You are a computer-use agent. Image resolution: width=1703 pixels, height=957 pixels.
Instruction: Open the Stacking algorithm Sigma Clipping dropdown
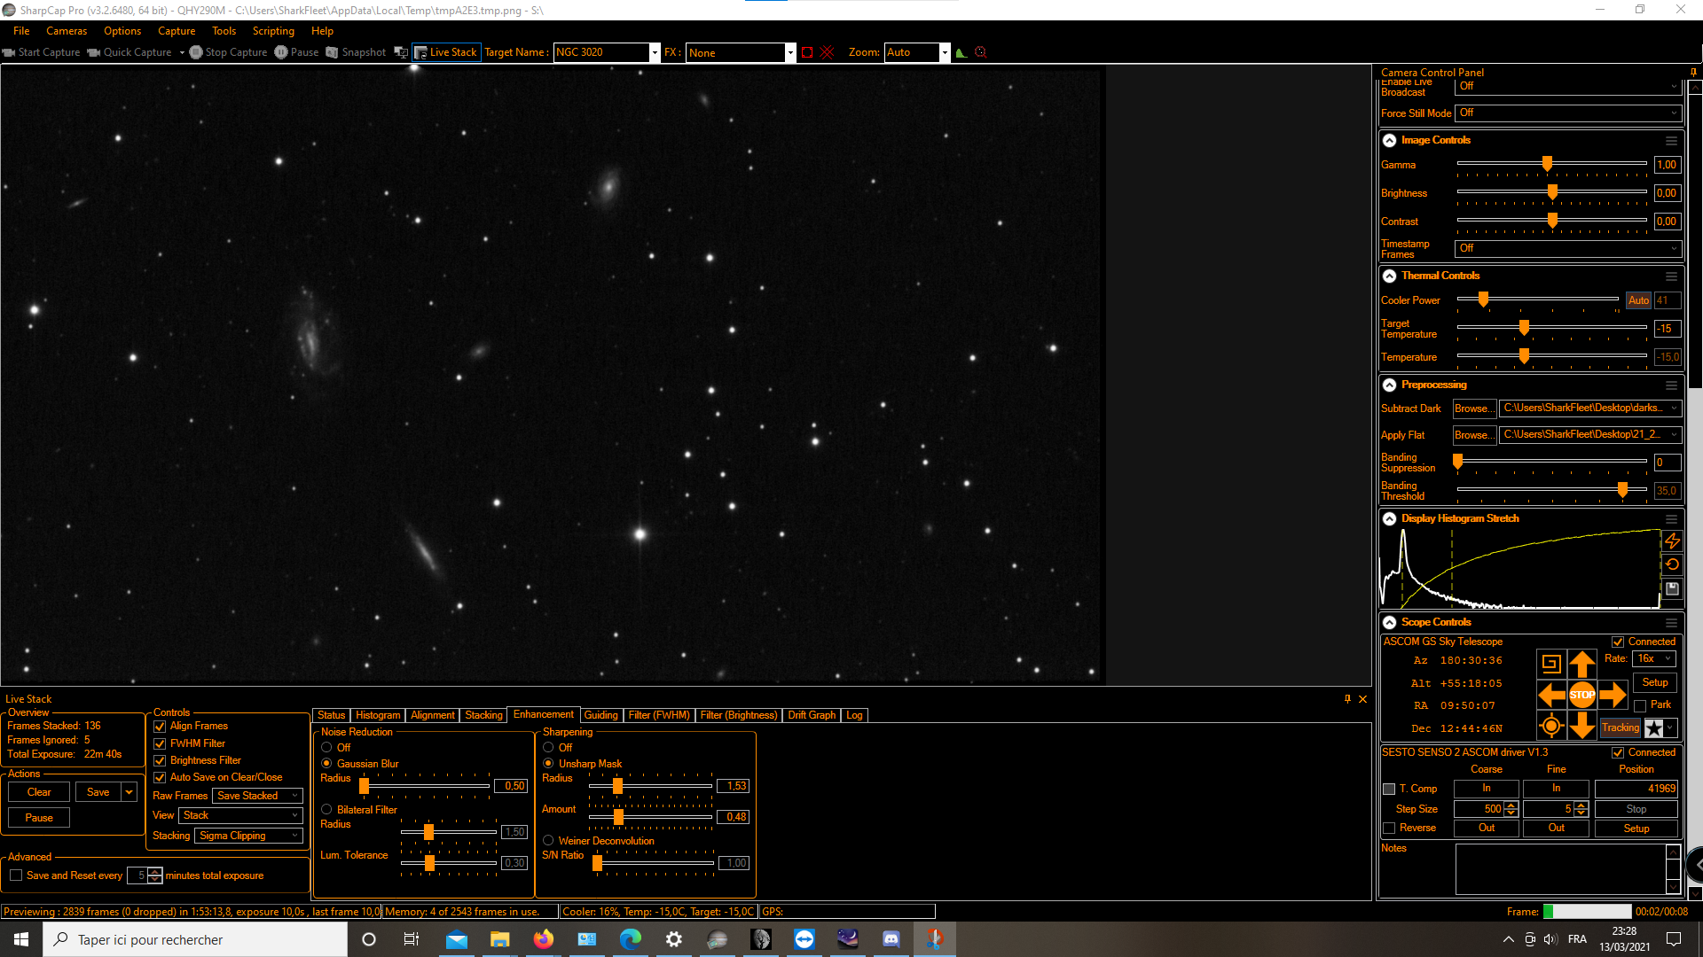(x=248, y=836)
